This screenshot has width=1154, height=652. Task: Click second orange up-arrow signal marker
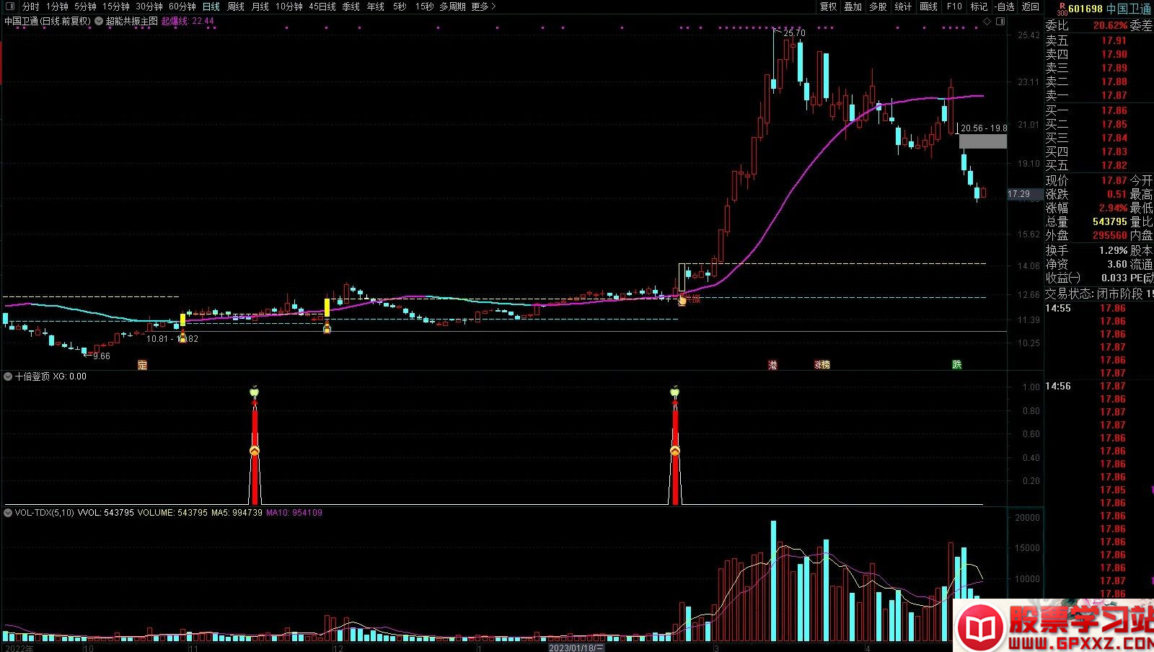coord(675,451)
